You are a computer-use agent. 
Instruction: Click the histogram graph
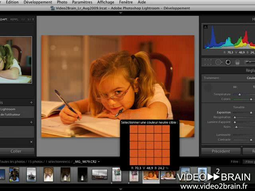point(229,37)
